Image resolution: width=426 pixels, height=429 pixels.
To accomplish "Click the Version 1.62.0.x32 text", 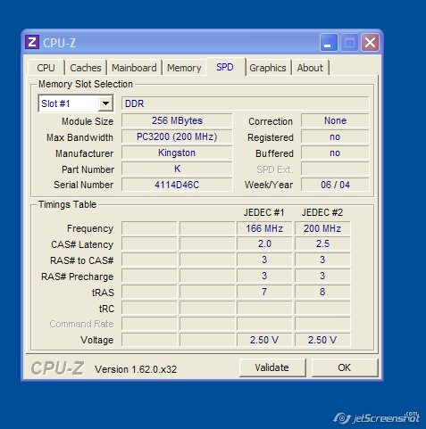I will (x=136, y=369).
